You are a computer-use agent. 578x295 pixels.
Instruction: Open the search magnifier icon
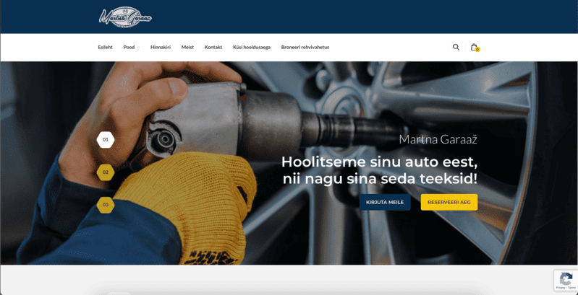click(x=456, y=47)
